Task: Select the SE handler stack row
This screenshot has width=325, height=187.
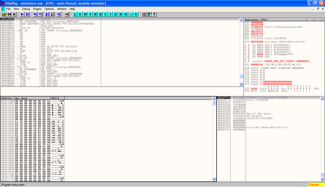Action: 269,116
